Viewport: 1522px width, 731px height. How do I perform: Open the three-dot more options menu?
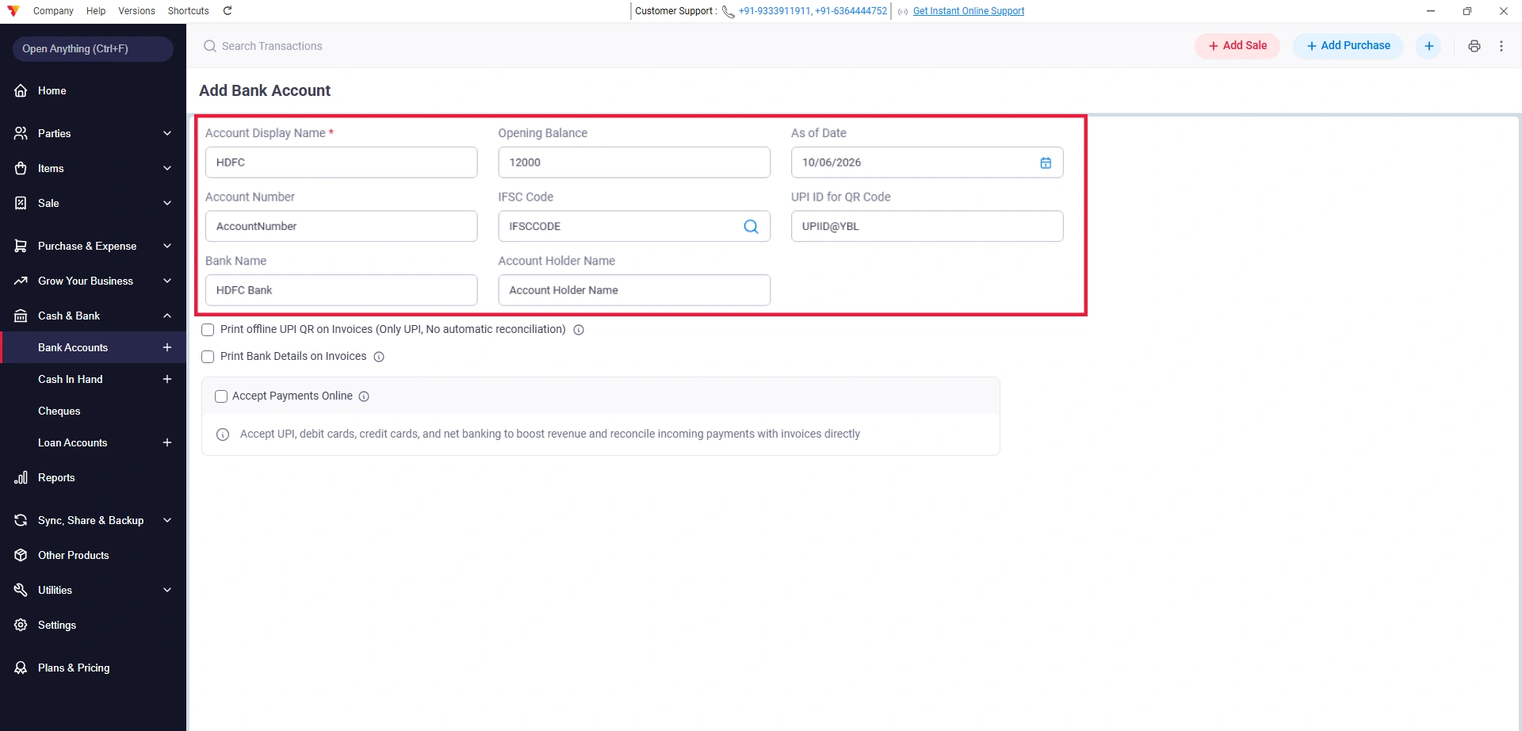click(1501, 46)
